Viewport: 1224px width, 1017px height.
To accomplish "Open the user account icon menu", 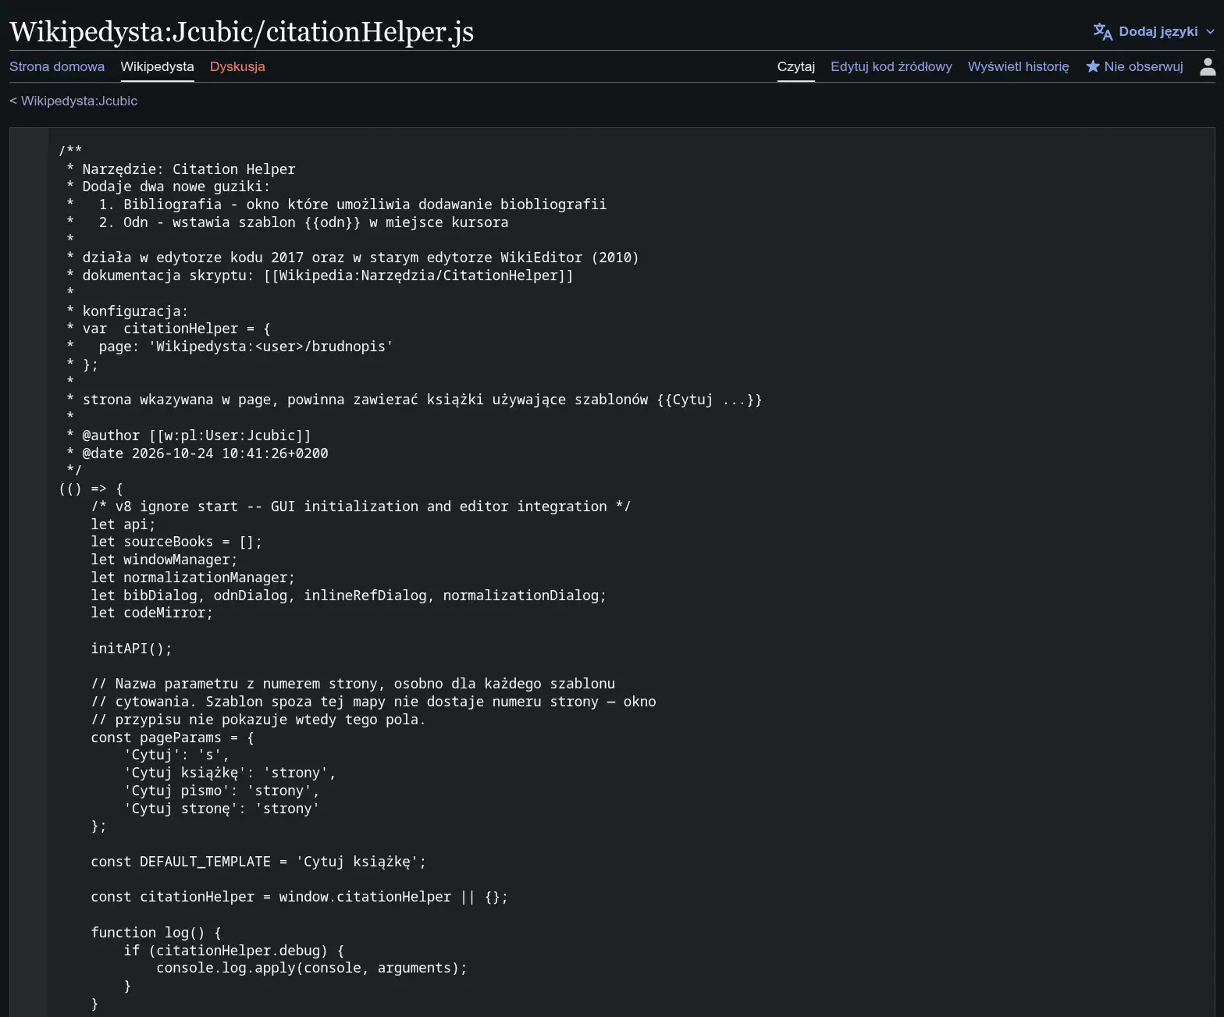I will tap(1208, 66).
